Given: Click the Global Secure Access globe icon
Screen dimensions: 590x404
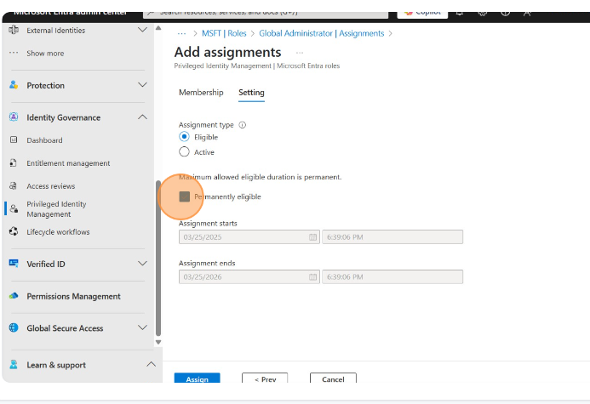Looking at the screenshot, I should point(14,327).
